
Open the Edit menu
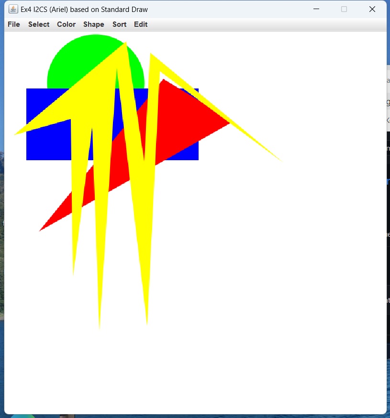pos(141,24)
